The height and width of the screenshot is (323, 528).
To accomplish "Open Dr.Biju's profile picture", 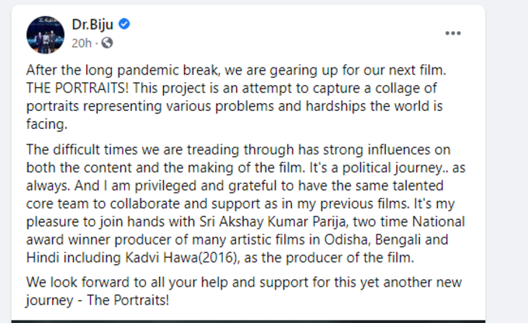I will (46, 35).
